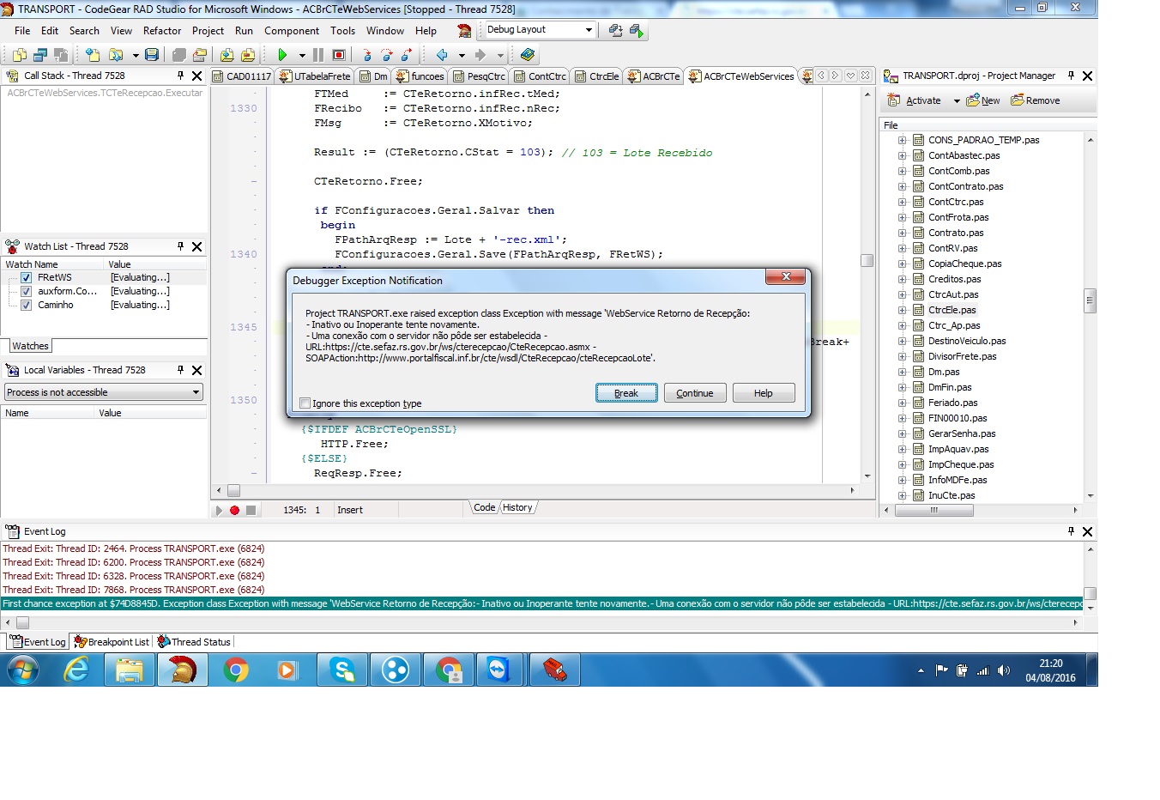The image size is (1160, 800).
Task: Click the Project Manager file list scrollbar thumb
Action: (1091, 302)
